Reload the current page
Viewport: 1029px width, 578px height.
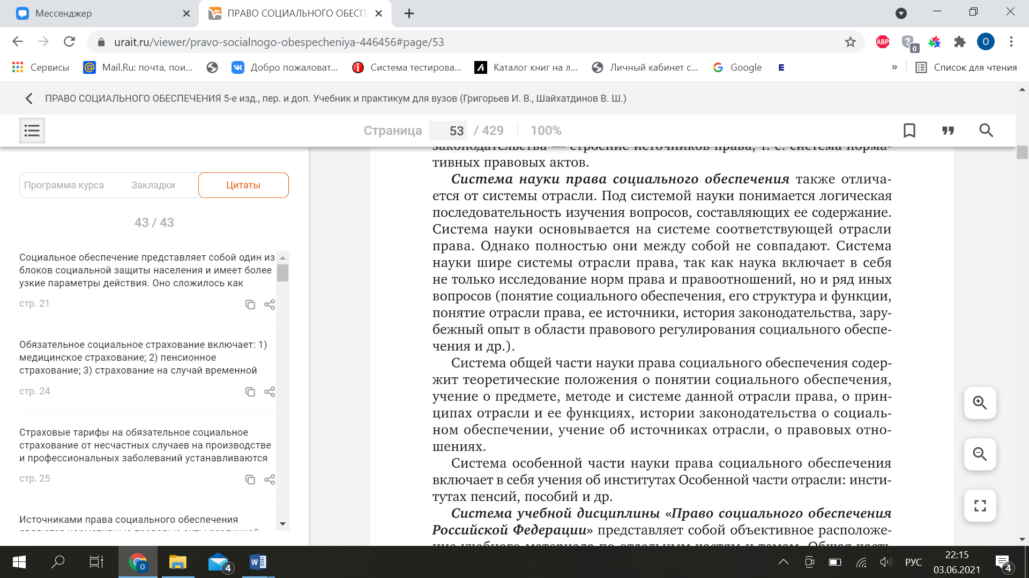click(69, 42)
